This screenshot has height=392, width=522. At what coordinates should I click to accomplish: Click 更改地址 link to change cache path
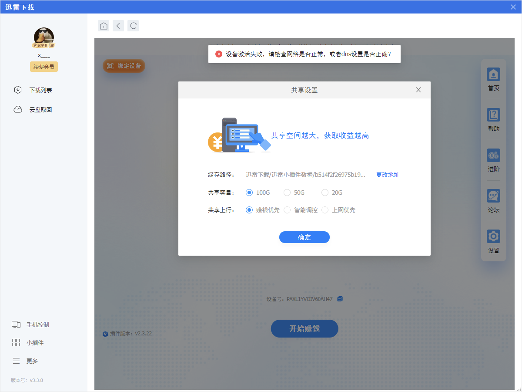coord(388,175)
